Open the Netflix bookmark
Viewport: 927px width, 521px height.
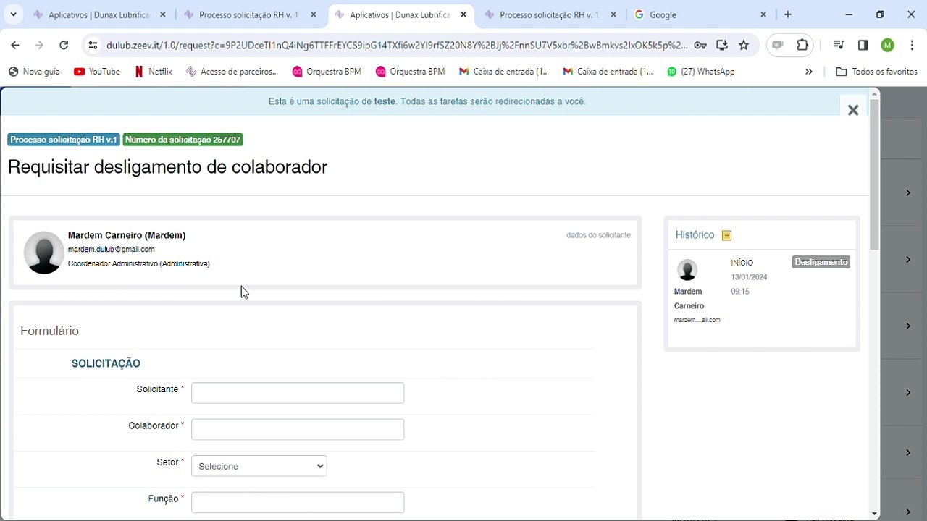(x=153, y=72)
